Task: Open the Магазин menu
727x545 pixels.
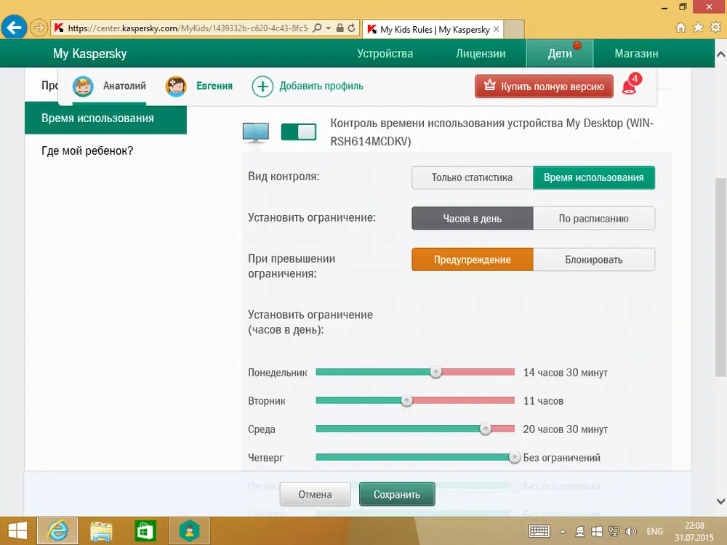Action: pyautogui.click(x=636, y=53)
